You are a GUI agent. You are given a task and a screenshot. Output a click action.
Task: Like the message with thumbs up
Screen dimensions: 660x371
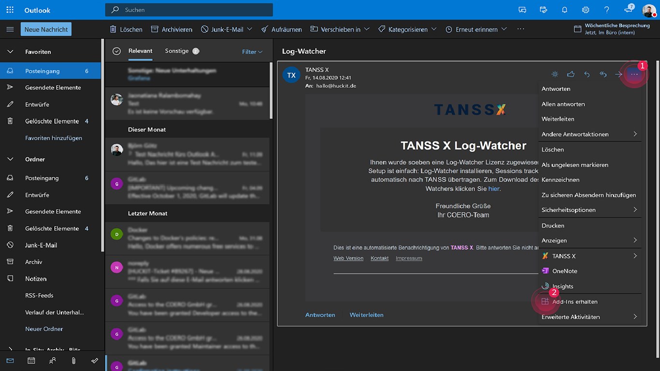pos(571,74)
